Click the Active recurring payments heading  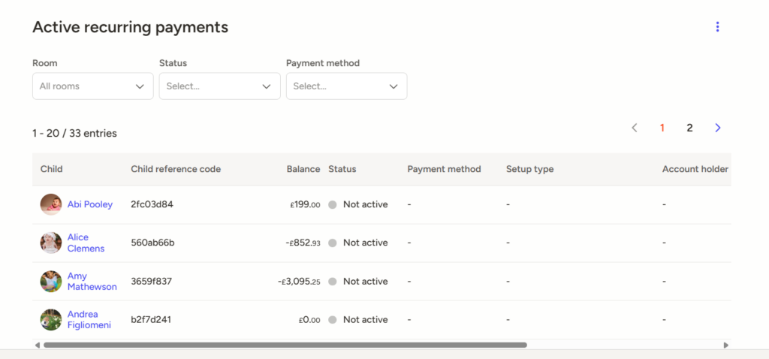click(131, 27)
